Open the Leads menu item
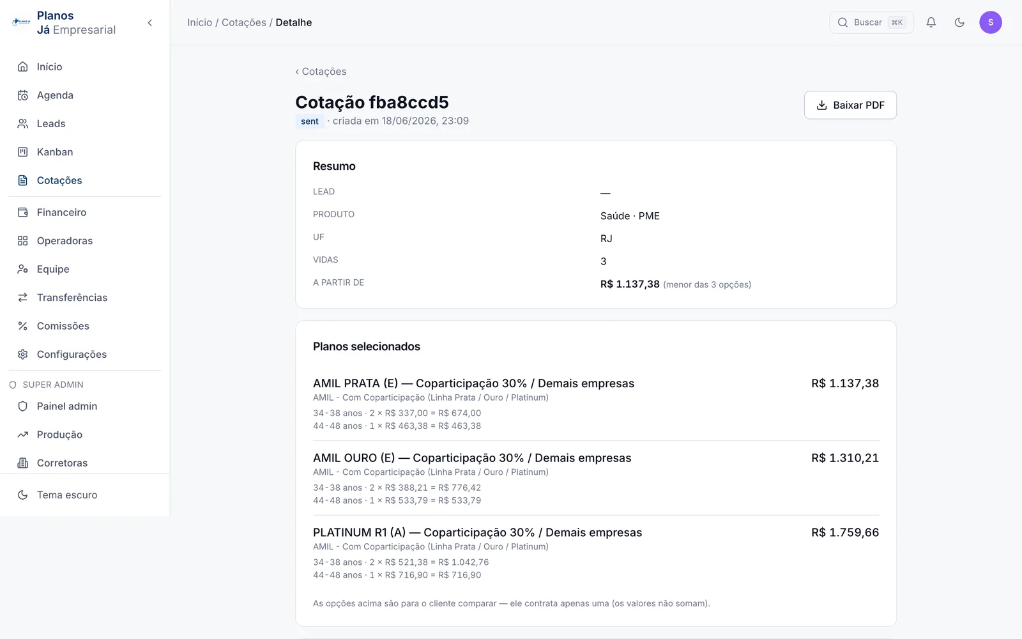This screenshot has height=639, width=1022. (85, 123)
